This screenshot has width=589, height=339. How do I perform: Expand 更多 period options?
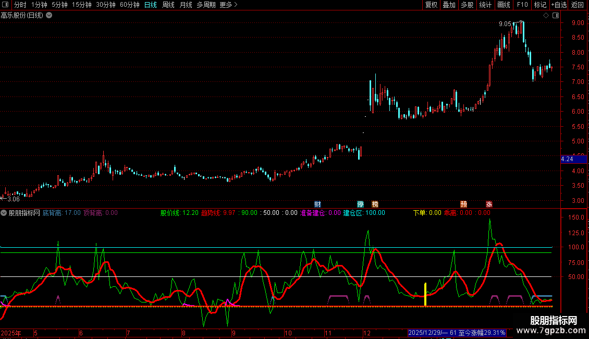click(228, 5)
